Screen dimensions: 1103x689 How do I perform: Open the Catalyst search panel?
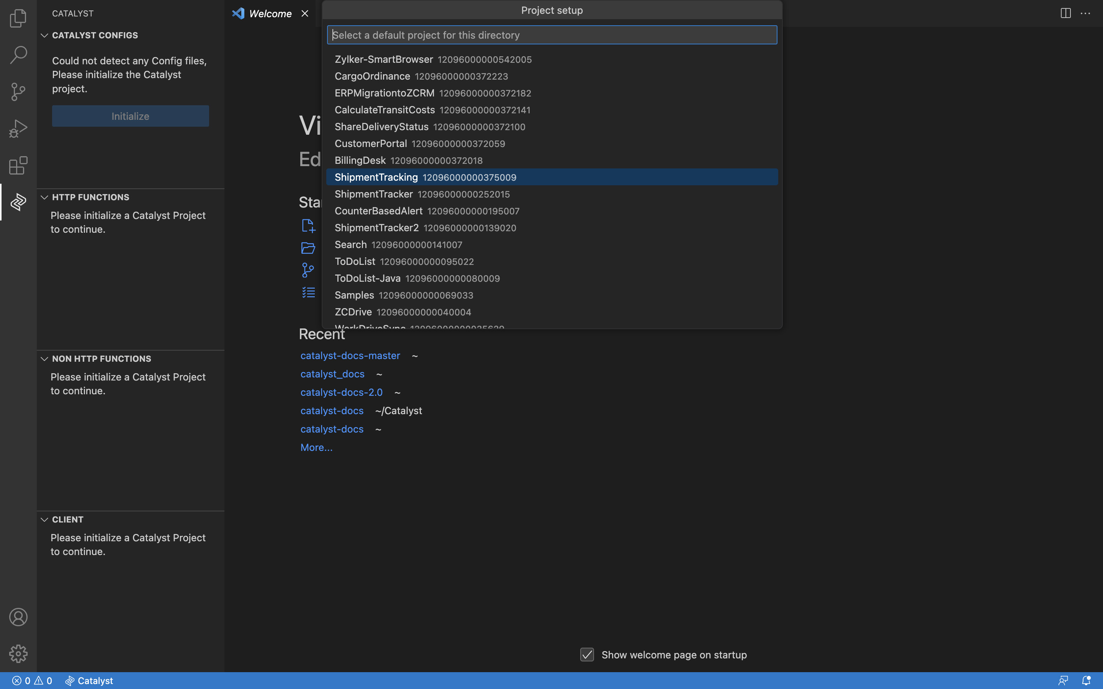tap(18, 55)
